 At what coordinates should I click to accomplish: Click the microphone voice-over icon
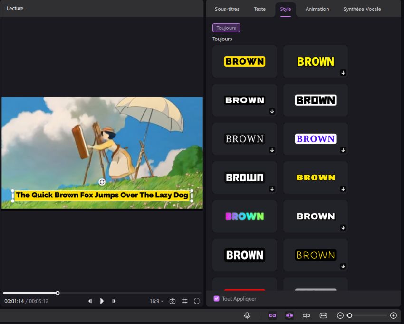tap(247, 315)
